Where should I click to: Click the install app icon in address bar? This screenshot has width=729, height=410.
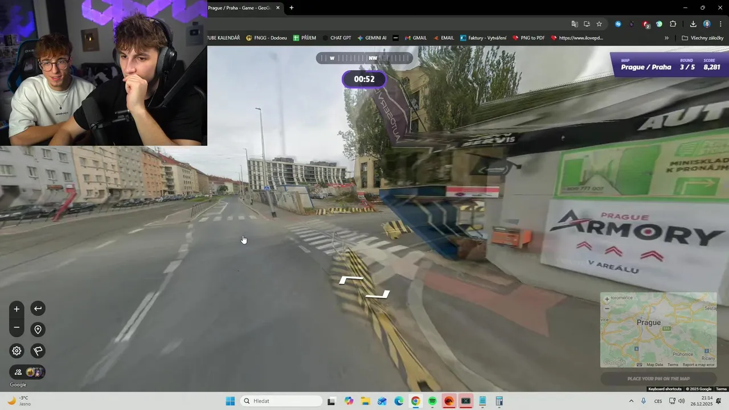tap(587, 24)
